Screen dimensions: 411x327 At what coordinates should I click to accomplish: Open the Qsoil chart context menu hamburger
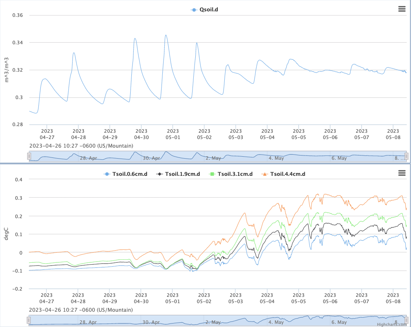402,9
